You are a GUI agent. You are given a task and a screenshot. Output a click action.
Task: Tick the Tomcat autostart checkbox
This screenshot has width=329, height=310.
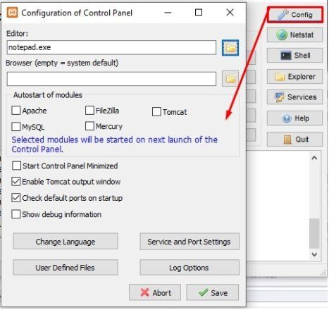[x=156, y=112]
